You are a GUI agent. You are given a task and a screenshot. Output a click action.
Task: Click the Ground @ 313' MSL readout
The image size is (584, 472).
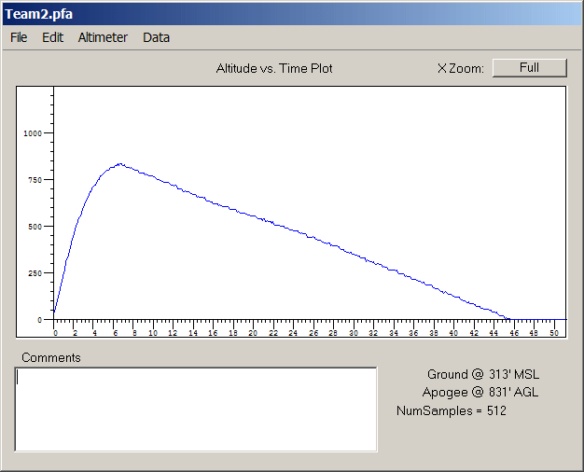coord(482,373)
